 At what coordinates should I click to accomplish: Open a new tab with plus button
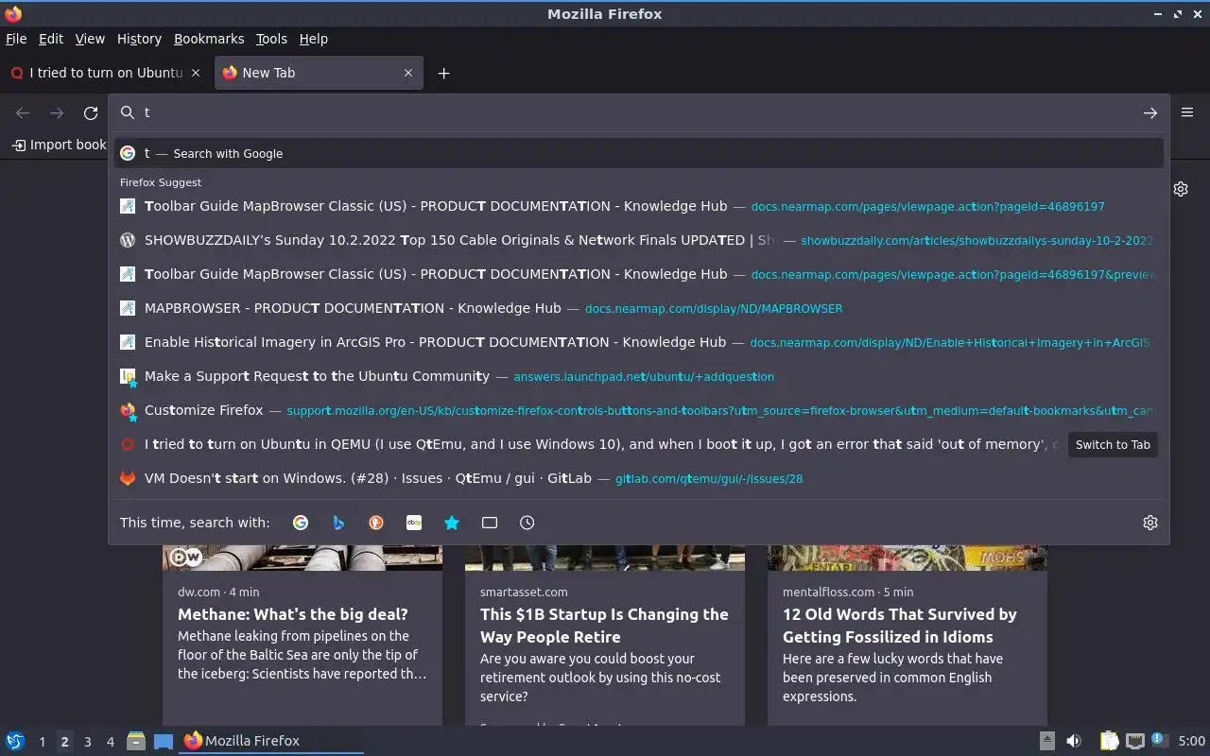[443, 73]
